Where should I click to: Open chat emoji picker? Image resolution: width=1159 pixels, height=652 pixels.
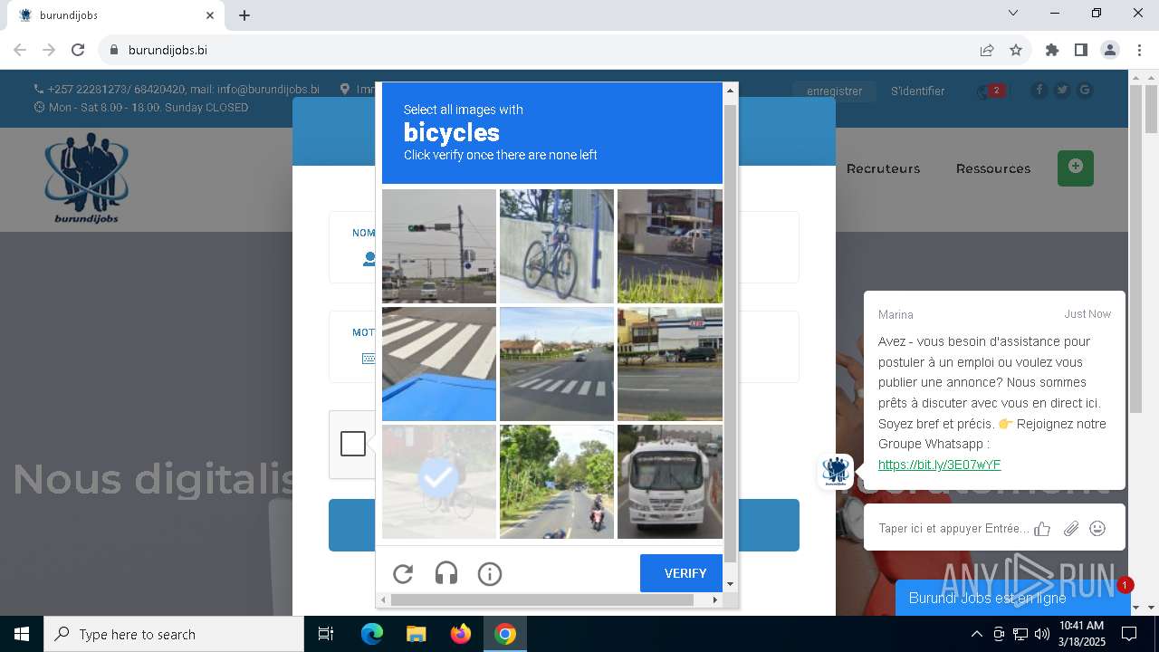[x=1097, y=529]
